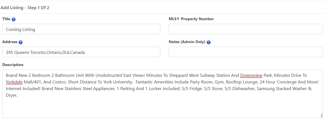
Task: Click into the MLS® Property Number field
Action: pos(246,29)
